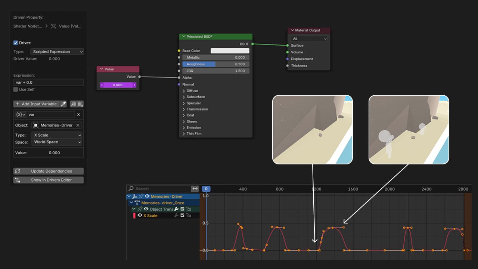The height and width of the screenshot is (269, 478).
Task: Paste driver variables icon
Action: pos(80,104)
